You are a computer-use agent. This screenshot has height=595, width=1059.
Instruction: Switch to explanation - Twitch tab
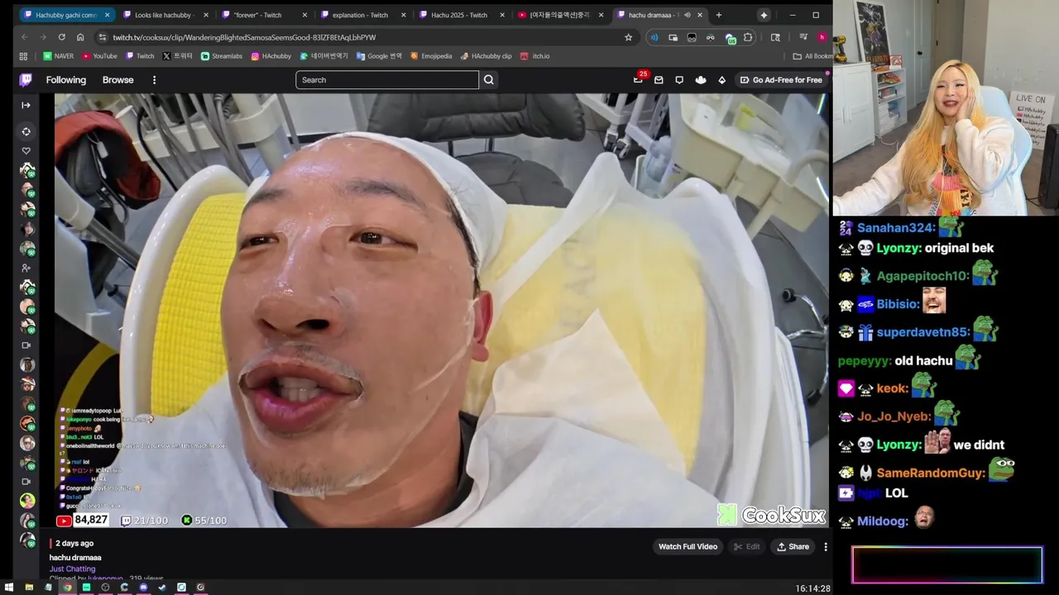click(x=362, y=15)
